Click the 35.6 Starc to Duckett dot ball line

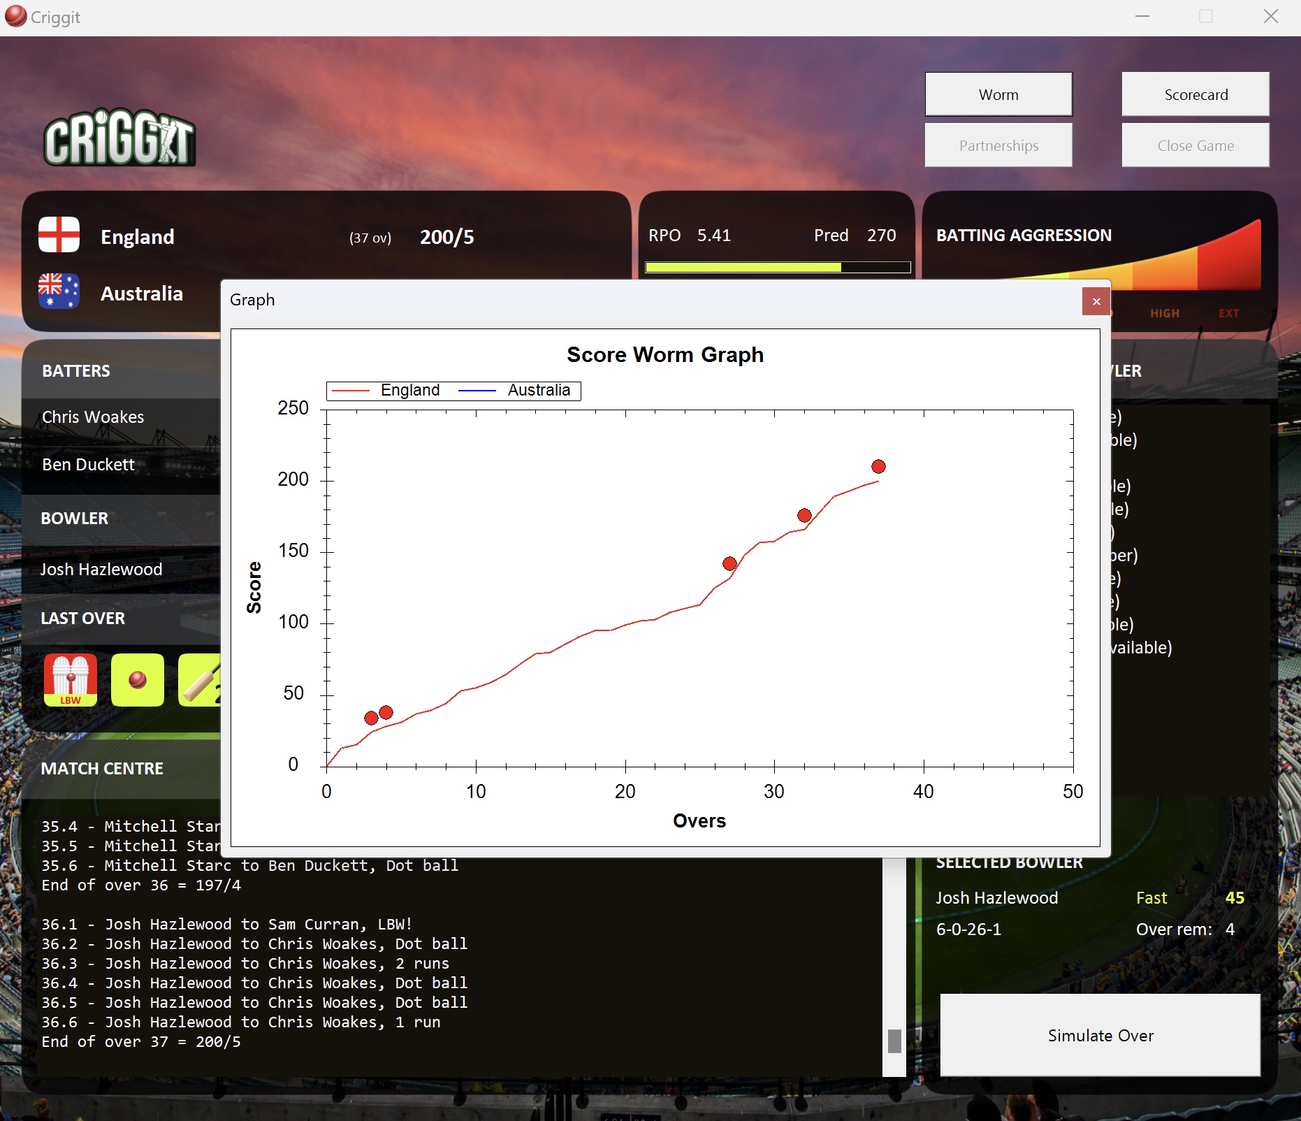tap(250, 865)
